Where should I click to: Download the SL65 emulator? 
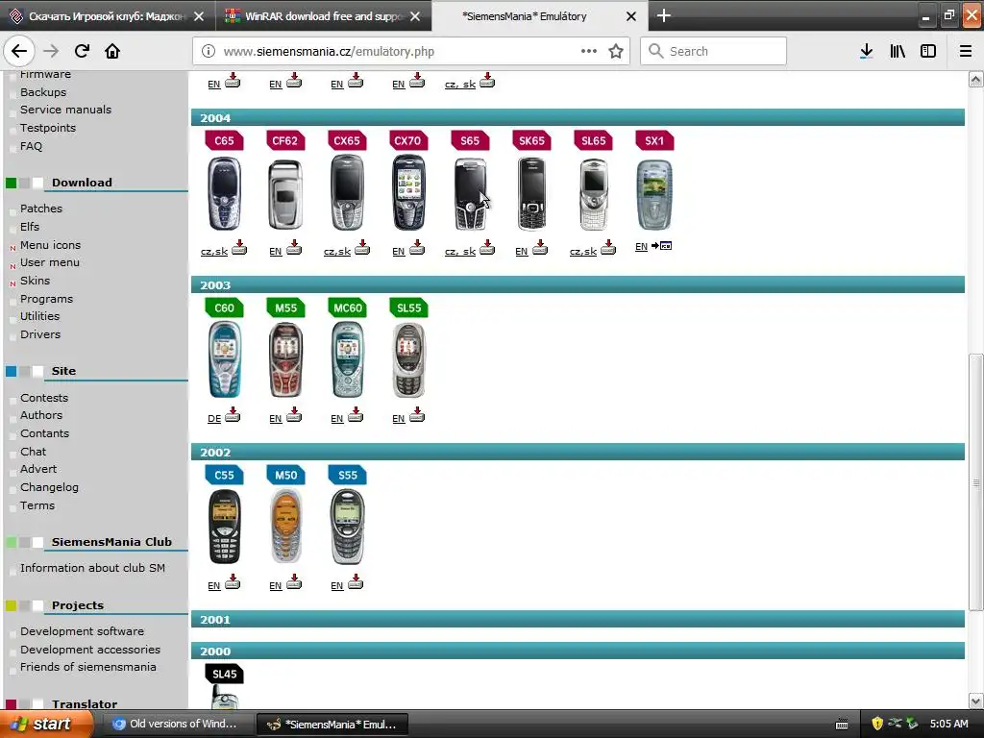pyautogui.click(x=608, y=247)
